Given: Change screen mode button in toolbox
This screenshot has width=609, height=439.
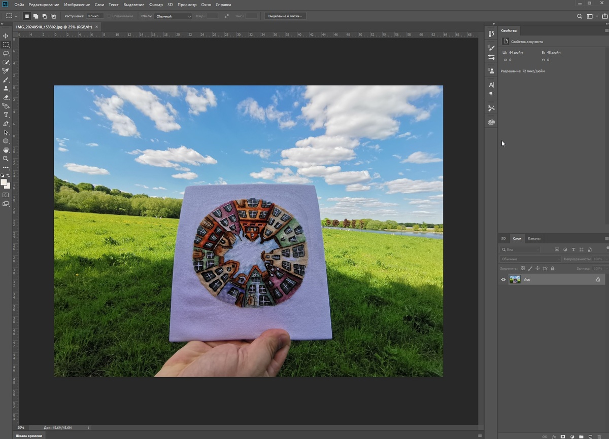Looking at the screenshot, I should [6, 204].
